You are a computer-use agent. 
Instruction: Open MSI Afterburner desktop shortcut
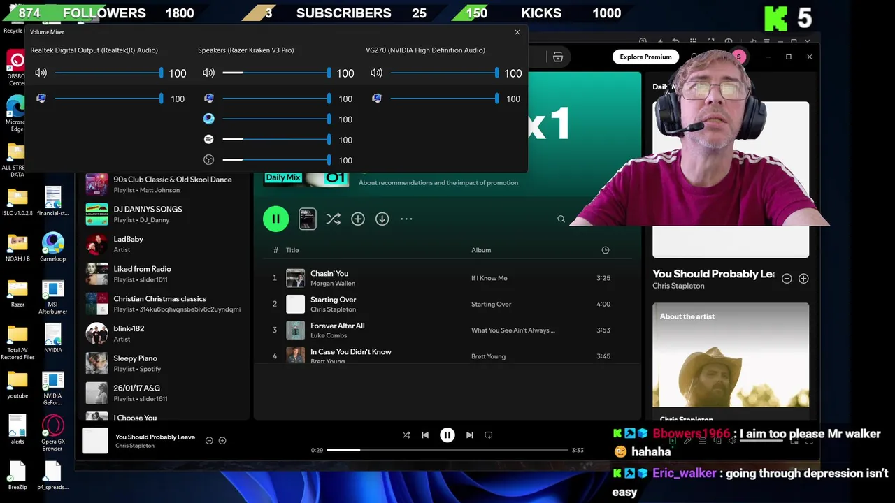[x=52, y=297]
